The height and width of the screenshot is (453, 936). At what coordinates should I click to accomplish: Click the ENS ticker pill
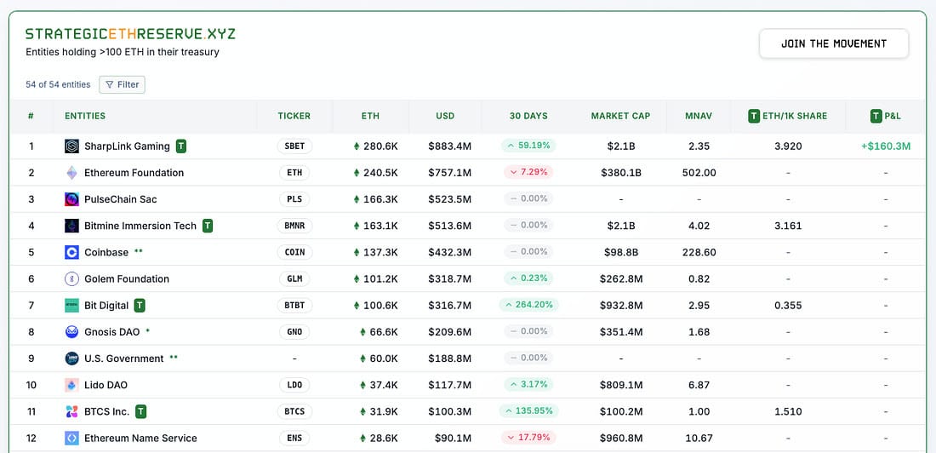click(294, 438)
